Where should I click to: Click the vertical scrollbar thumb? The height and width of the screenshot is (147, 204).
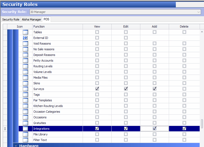(202, 123)
